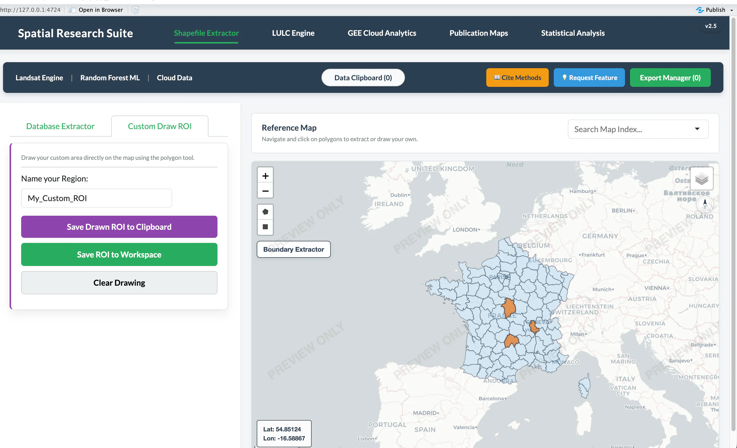This screenshot has width=737, height=448.
Task: Click the Spatial Research Suite title
Action: click(x=75, y=33)
